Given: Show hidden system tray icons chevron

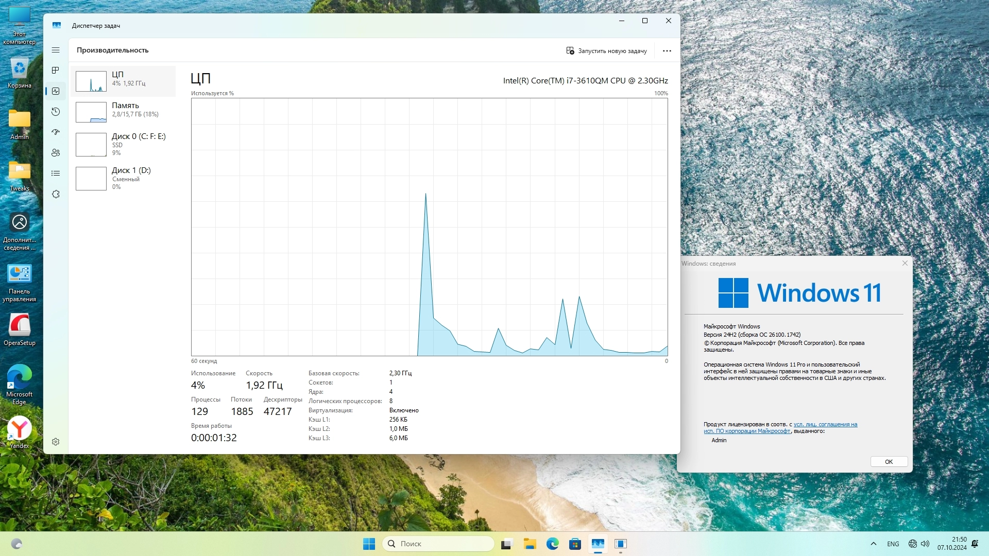Looking at the screenshot, I should [873, 544].
